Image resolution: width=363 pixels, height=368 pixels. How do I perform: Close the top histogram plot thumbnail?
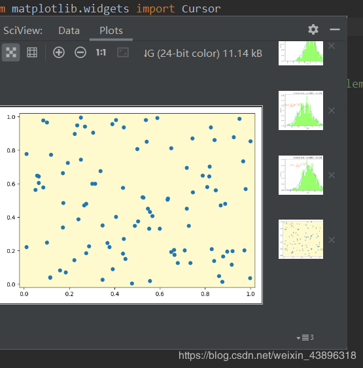click(332, 46)
